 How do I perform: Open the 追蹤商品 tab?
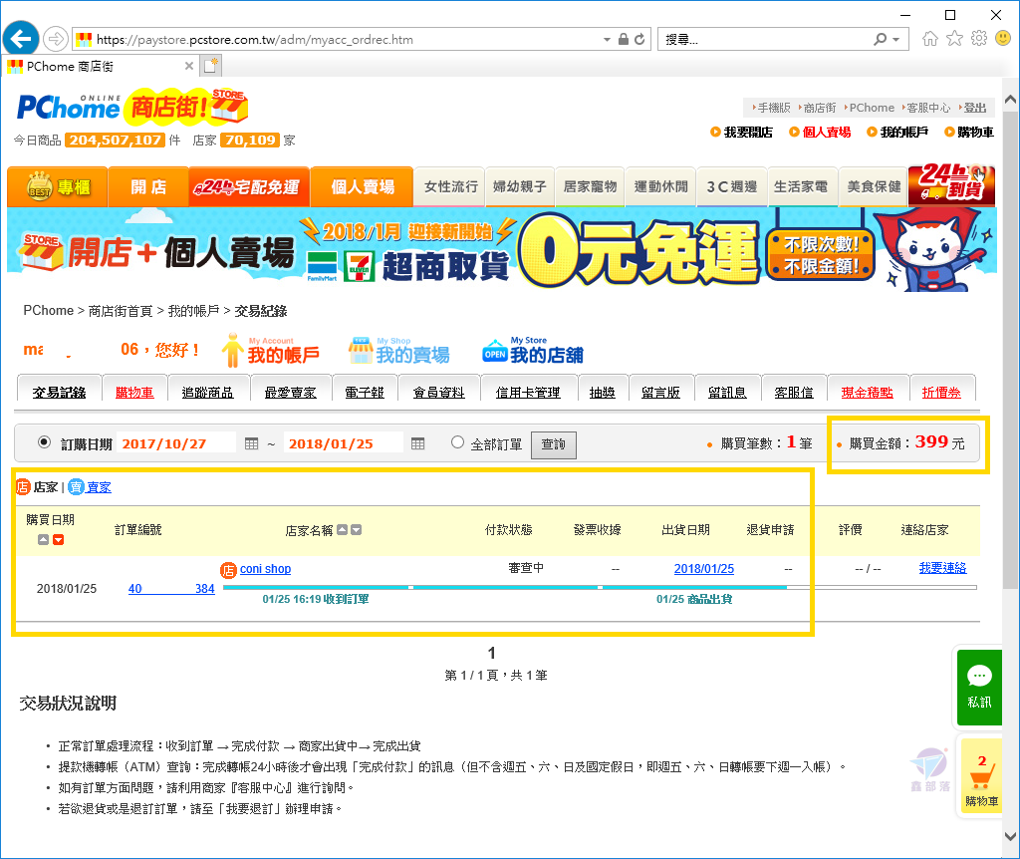[x=207, y=393]
